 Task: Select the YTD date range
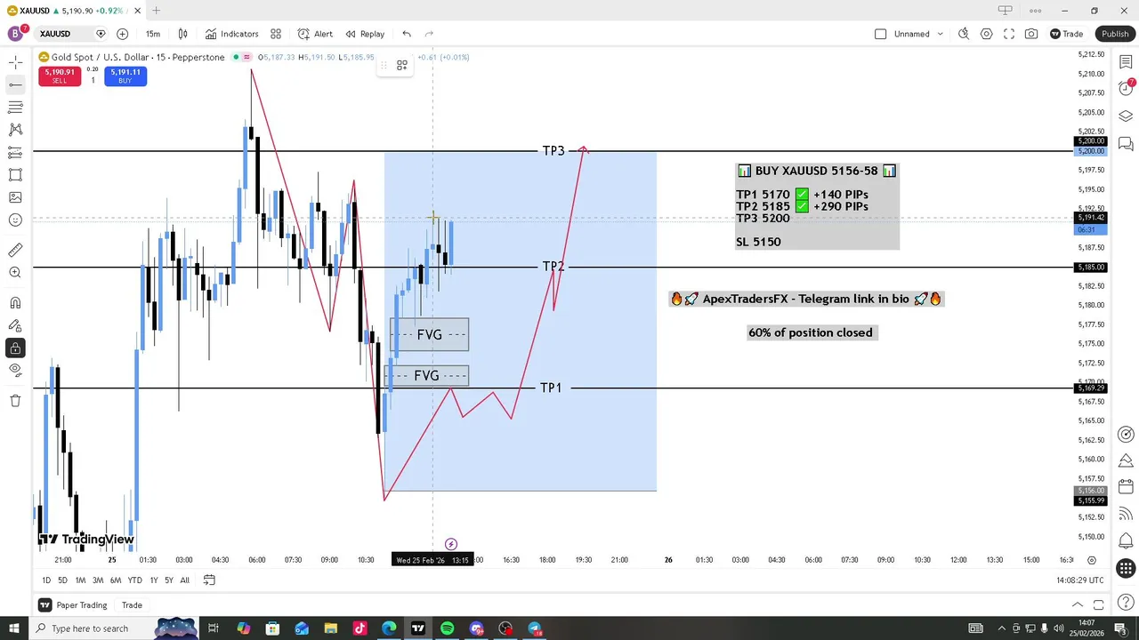(134, 580)
